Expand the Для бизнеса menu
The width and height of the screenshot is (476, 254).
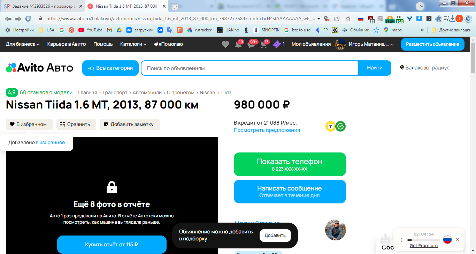coord(23,44)
